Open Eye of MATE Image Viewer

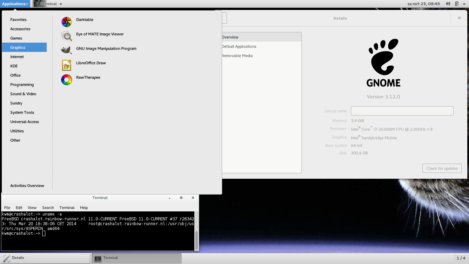100,34
